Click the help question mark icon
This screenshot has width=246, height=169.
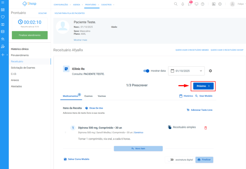(202, 4)
